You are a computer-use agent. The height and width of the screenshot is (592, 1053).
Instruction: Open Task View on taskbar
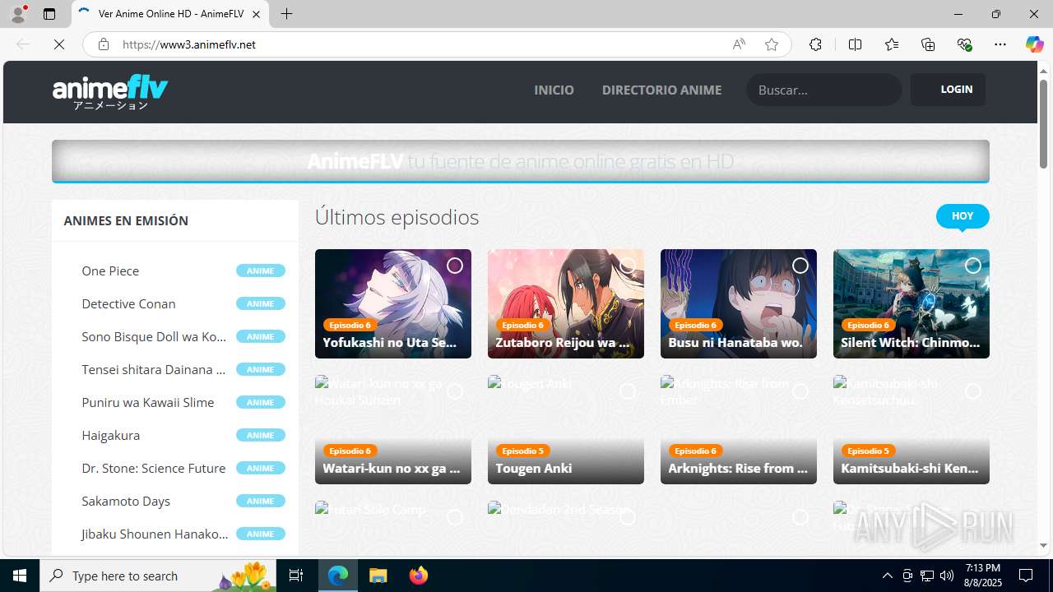tap(296, 576)
